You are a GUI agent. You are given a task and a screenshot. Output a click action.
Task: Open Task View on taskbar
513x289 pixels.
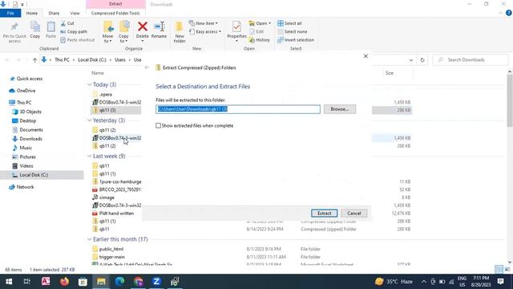tap(26, 282)
